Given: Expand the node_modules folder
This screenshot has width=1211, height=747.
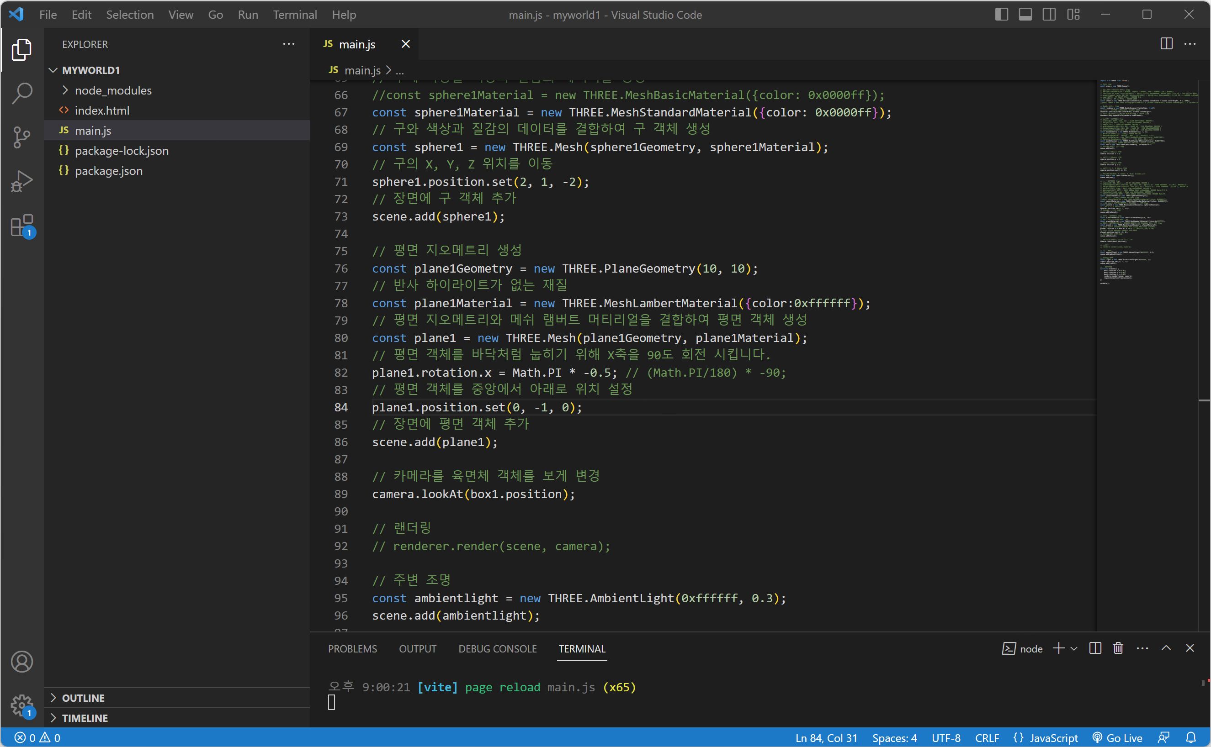Looking at the screenshot, I should point(113,90).
